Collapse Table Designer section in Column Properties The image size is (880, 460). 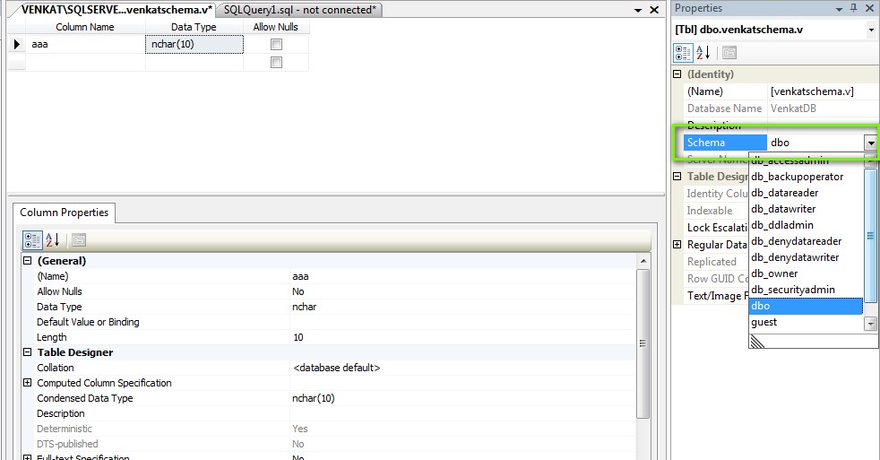click(x=27, y=352)
